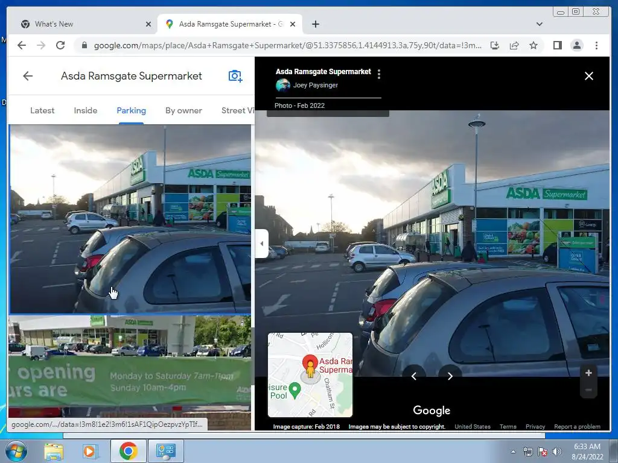
Task: Select the Latest photos tab
Action: tap(42, 111)
